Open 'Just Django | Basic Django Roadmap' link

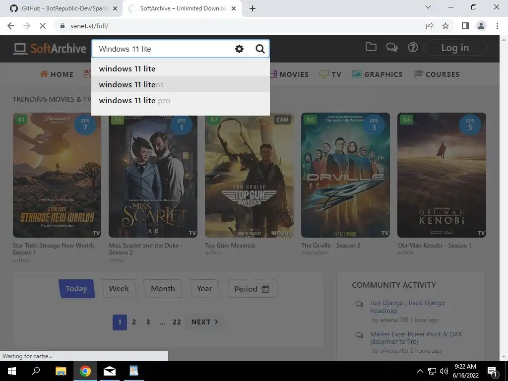coord(408,307)
